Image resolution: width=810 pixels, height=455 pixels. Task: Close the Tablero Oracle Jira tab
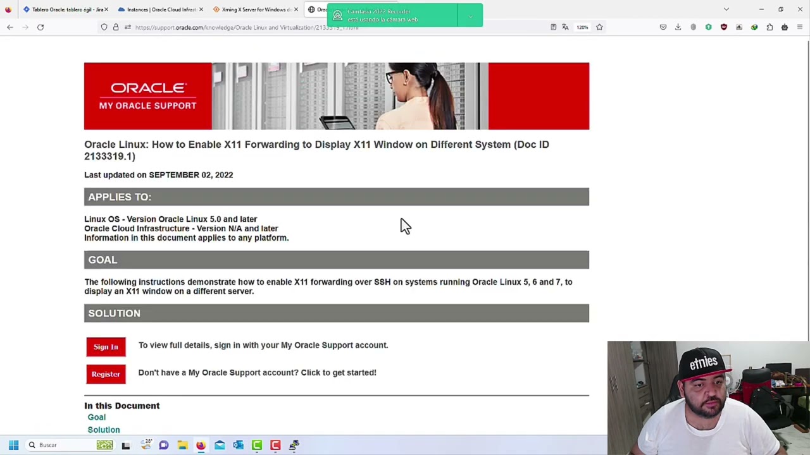tap(106, 9)
